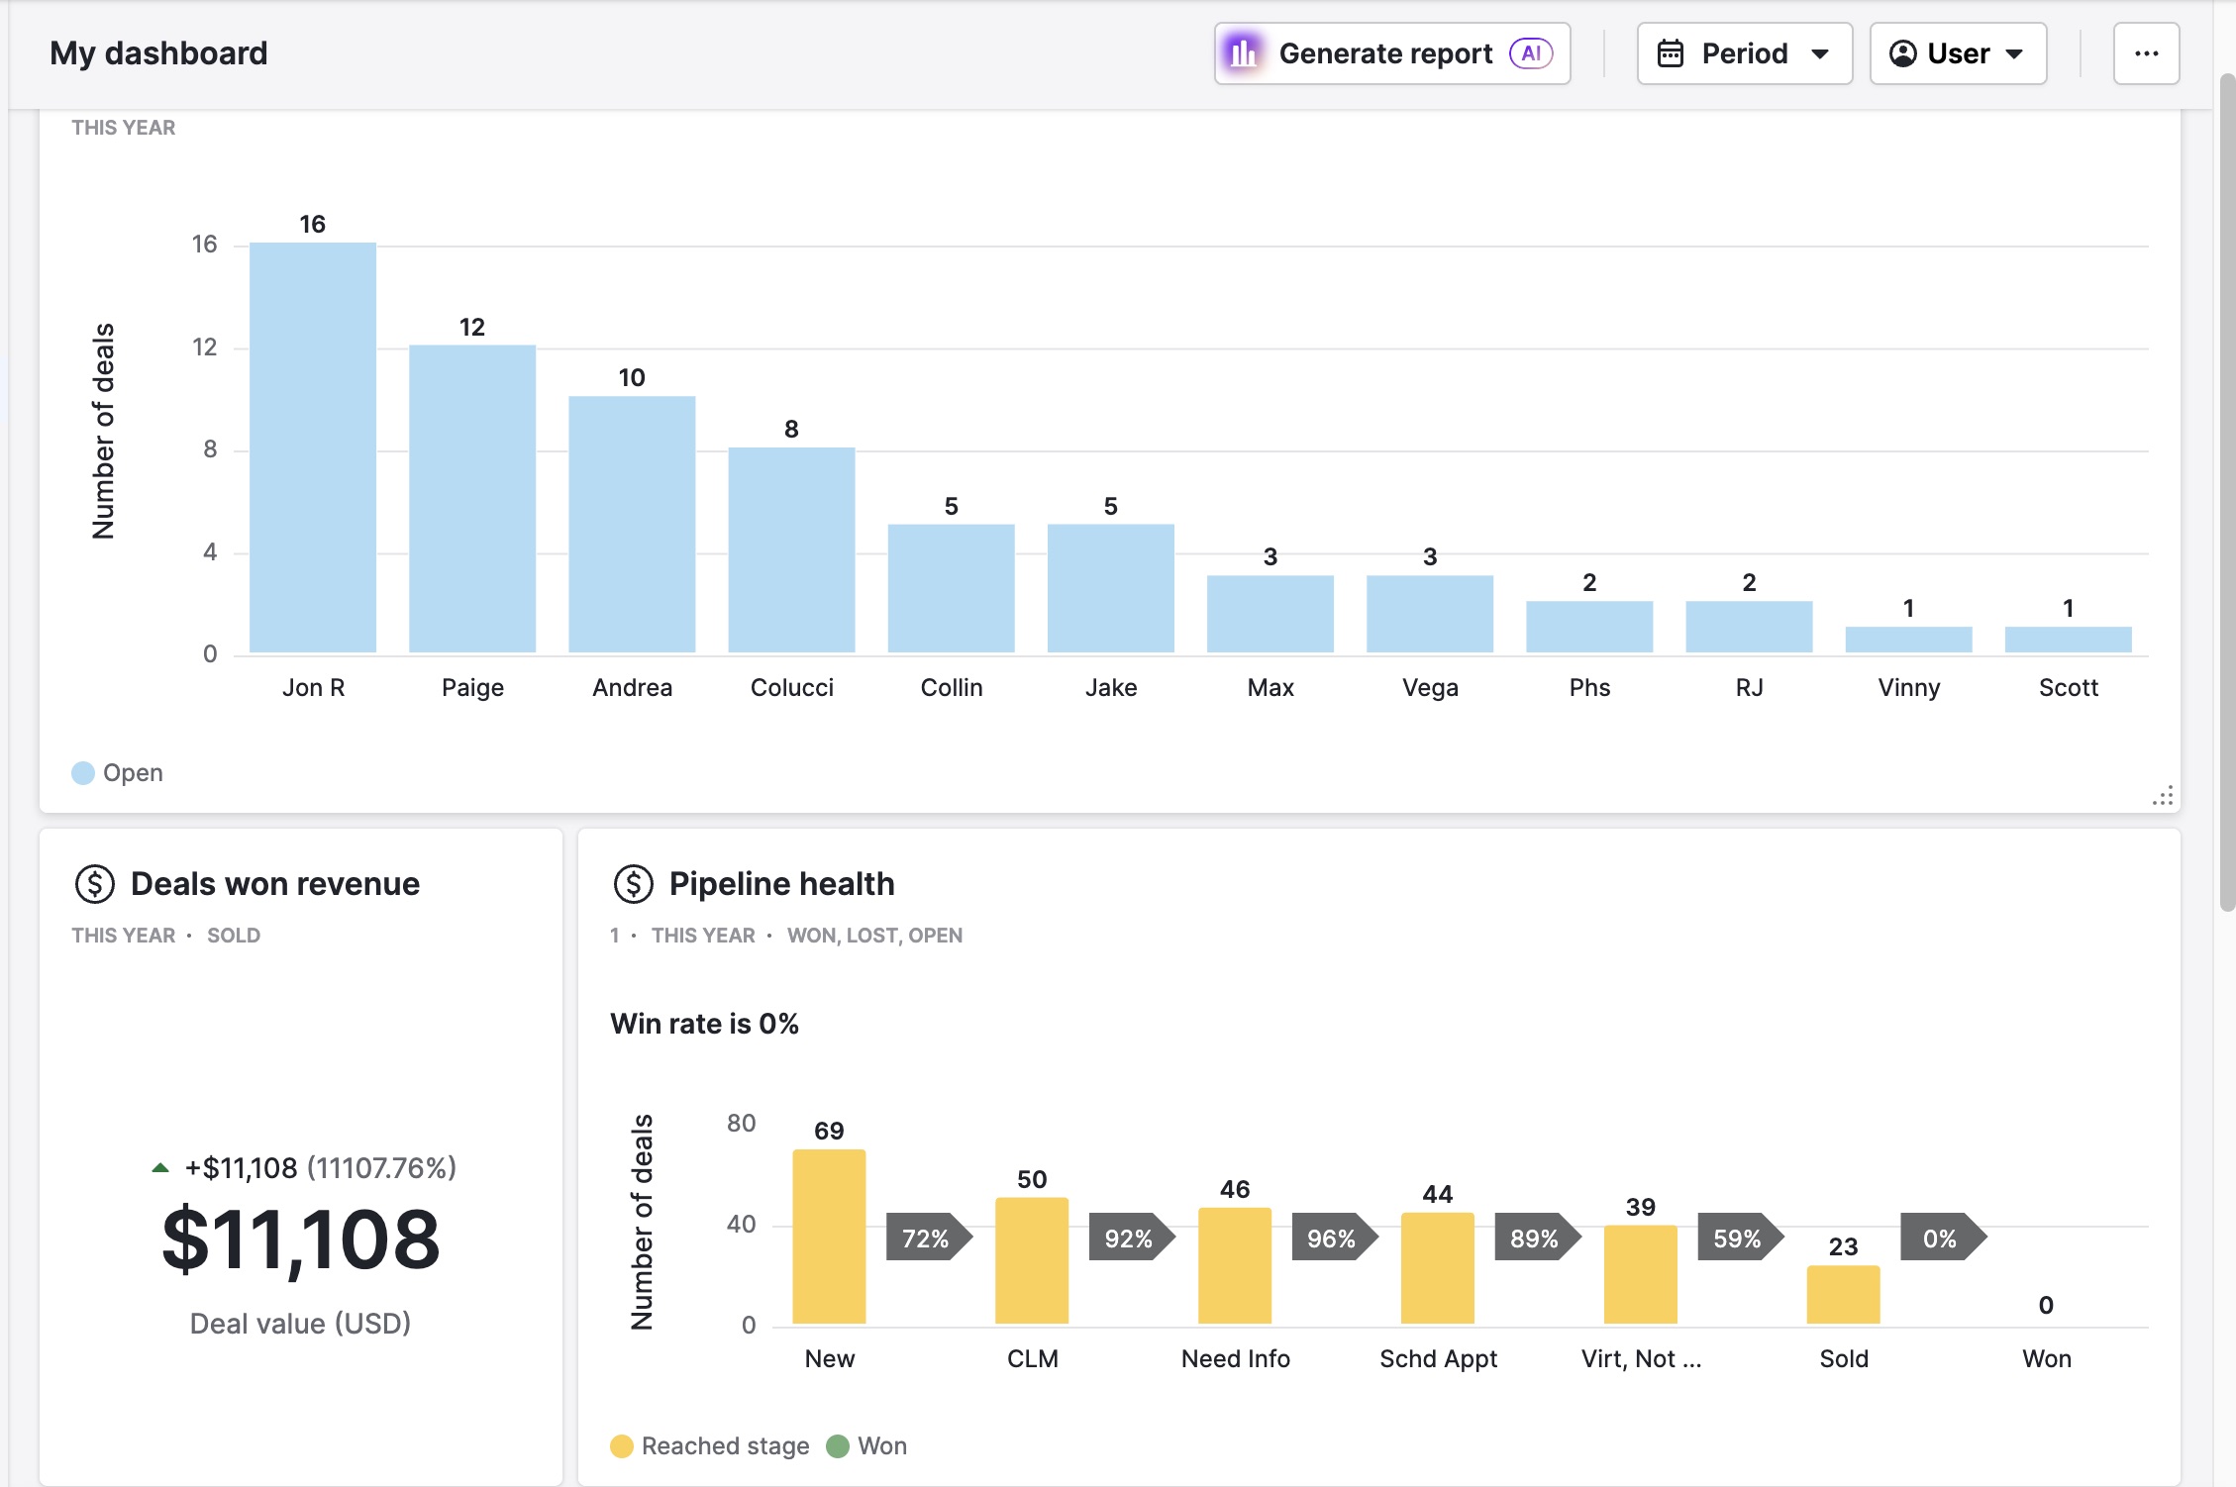Click the light blue Open color swatch

coord(83,773)
